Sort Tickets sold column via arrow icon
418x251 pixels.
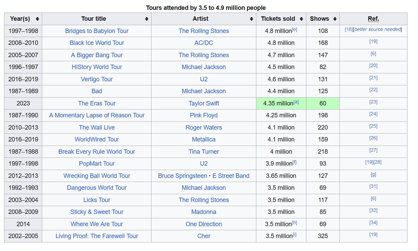pyautogui.click(x=301, y=19)
